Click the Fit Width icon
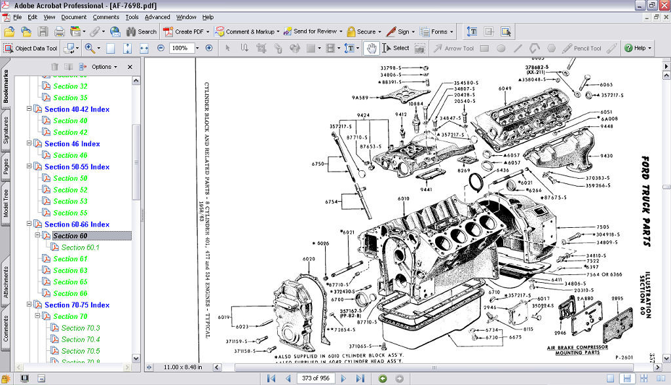 (144, 48)
